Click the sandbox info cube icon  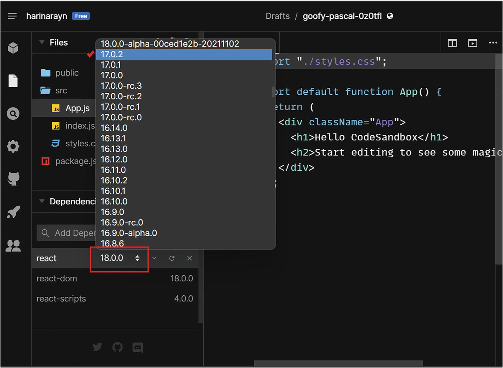click(13, 48)
